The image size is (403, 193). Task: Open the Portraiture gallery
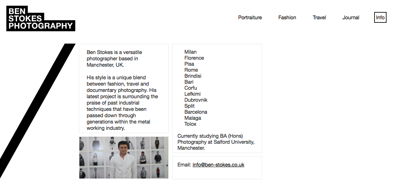point(250,18)
